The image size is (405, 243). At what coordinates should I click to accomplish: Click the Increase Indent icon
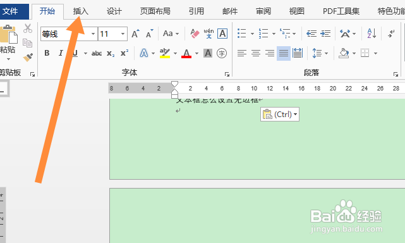click(x=325, y=34)
